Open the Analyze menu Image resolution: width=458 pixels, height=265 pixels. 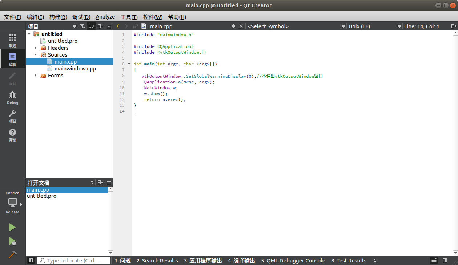point(105,16)
